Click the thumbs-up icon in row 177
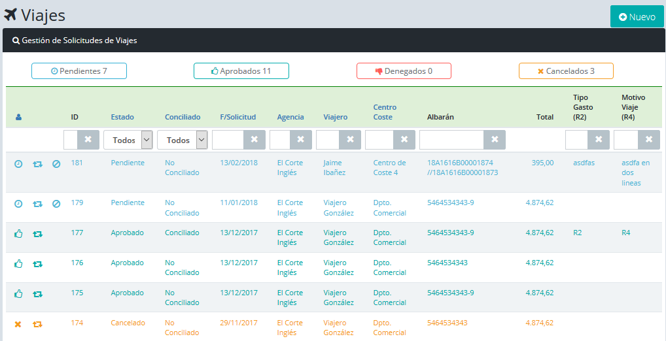This screenshot has height=341, width=666. tap(18, 233)
